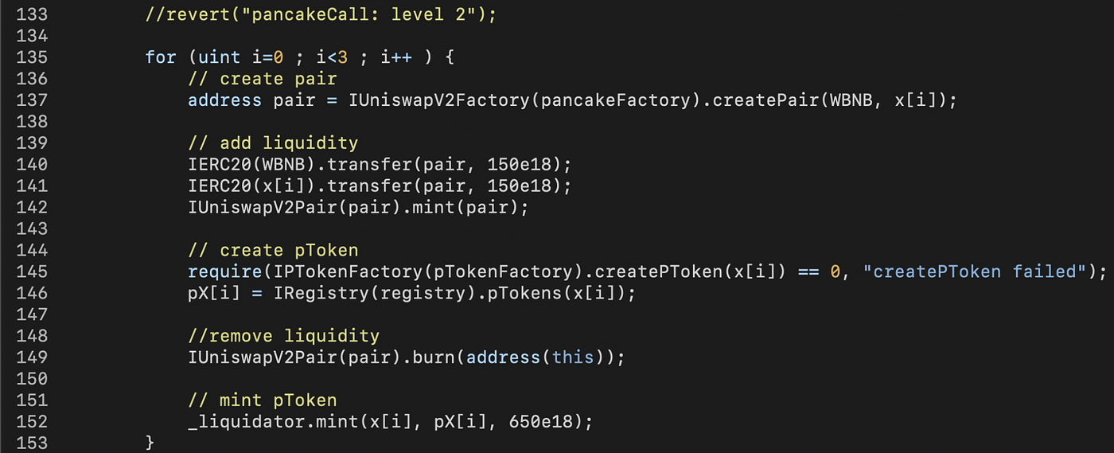1114x453 pixels.
Task: Click the commented revert "pancakeCall: level 2" line
Action: tap(321, 14)
